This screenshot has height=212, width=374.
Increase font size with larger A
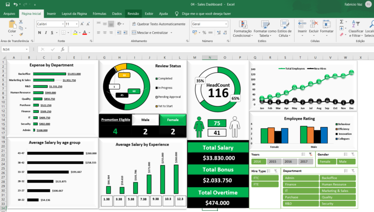[x=82, y=24]
